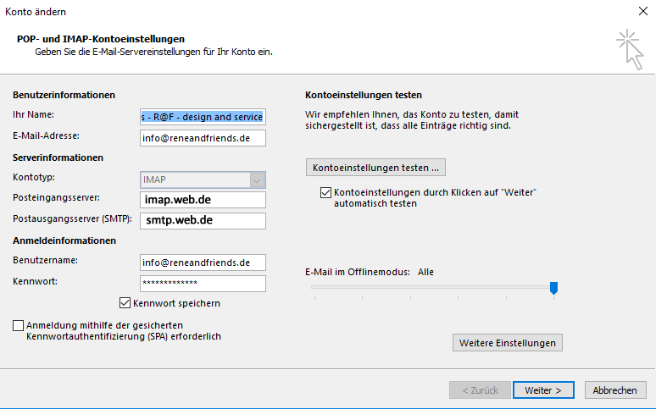Click the POP- und IMAP-Kontoeinstellungen title
This screenshot has height=409, width=656.
pyautogui.click(x=100, y=39)
